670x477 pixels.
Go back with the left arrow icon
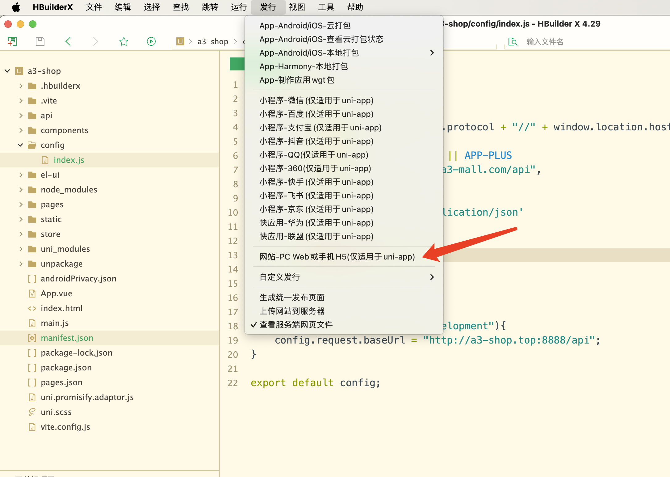tap(68, 41)
